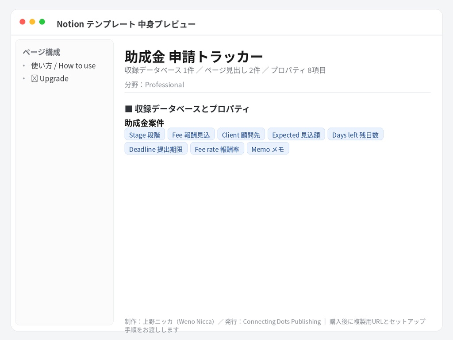Screen dimensions: 453x340
Task: Select the Fee rate 報酬率 tag
Action: tap(217, 149)
